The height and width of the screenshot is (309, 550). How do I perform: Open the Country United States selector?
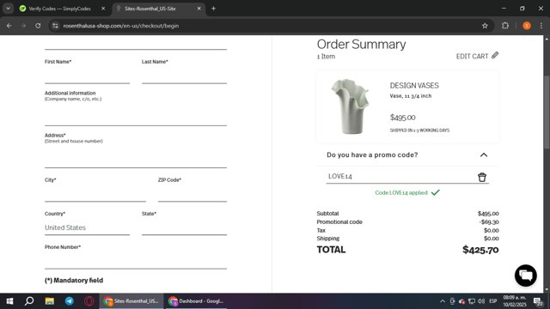pos(87,227)
